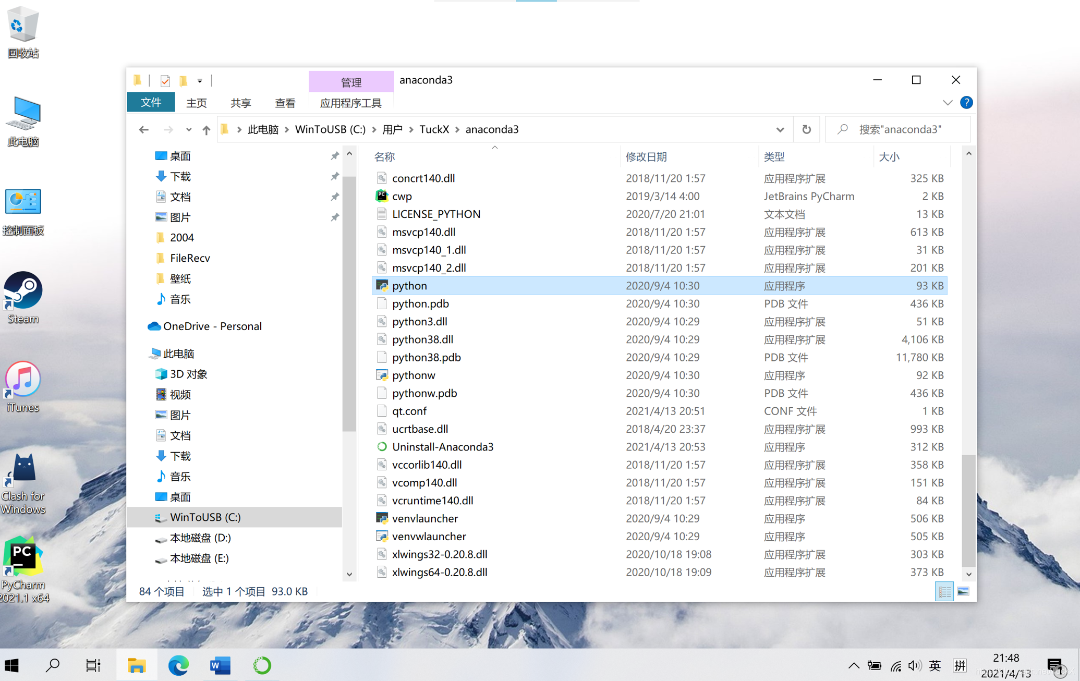Toggle input language indicator 英 in tray

point(935,665)
